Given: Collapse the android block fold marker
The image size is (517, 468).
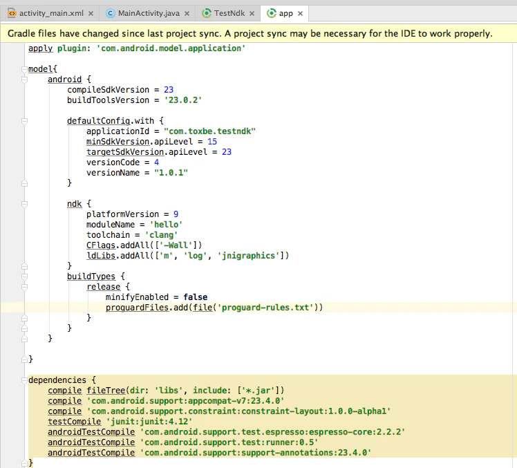Looking at the screenshot, I should (x=24, y=79).
